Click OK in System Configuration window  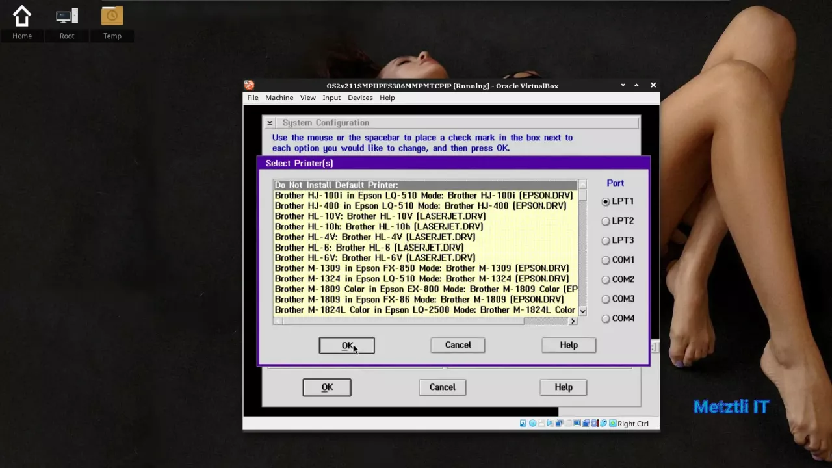(327, 387)
